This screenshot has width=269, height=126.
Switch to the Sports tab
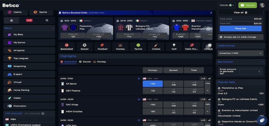pyautogui.click(x=41, y=12)
